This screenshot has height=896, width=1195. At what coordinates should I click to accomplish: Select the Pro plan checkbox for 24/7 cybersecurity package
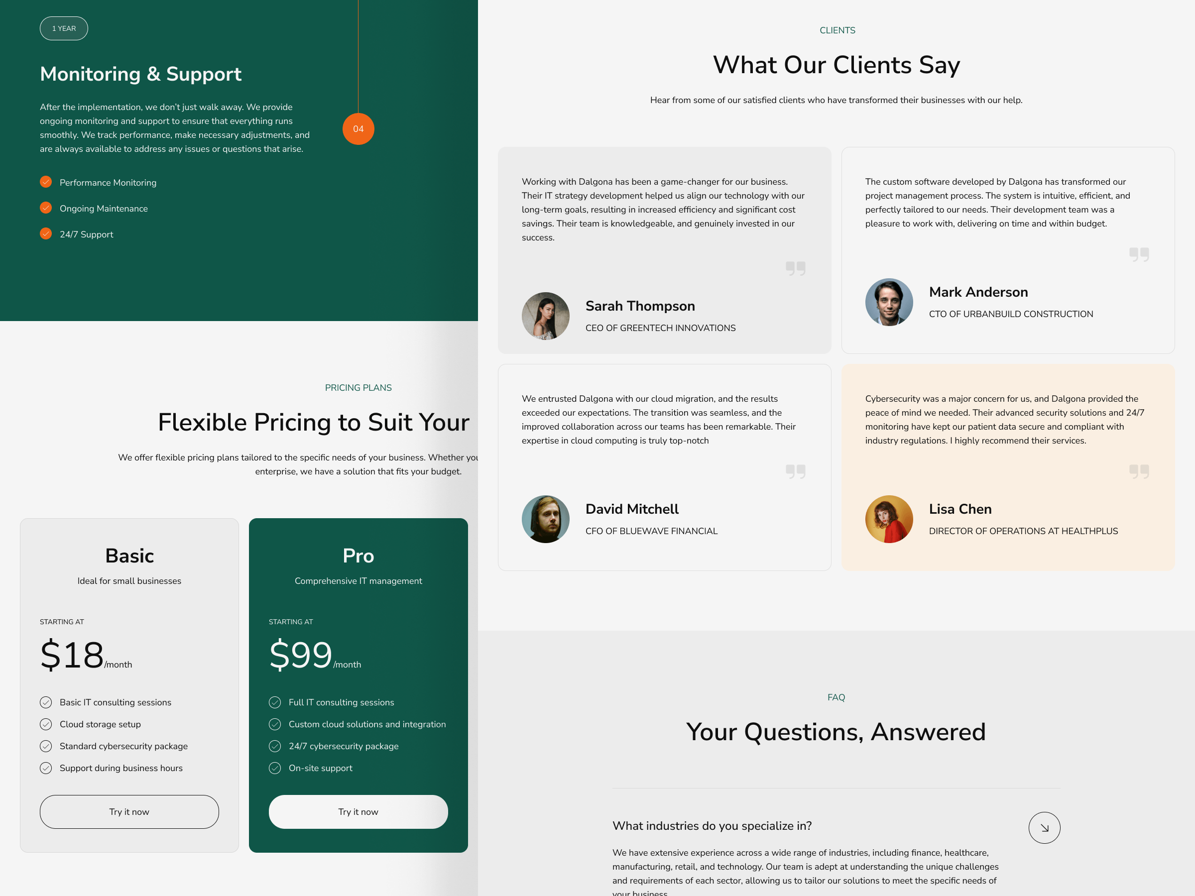coord(275,746)
